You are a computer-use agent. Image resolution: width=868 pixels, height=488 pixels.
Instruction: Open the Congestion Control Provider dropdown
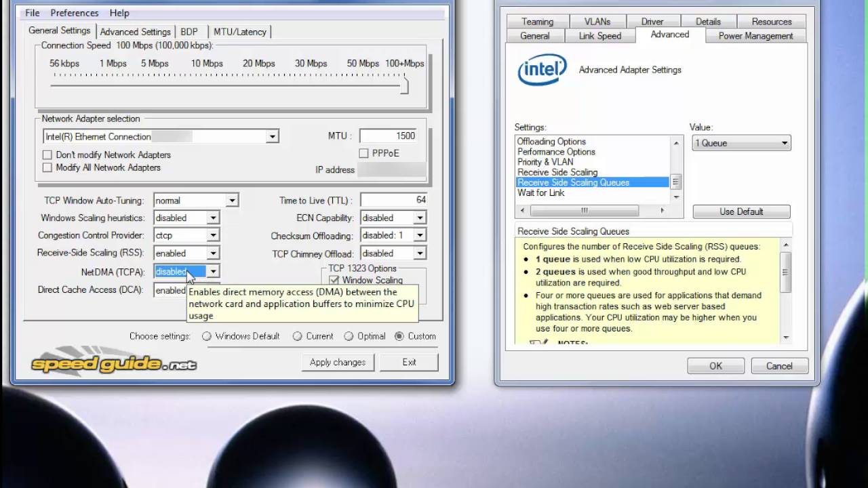click(x=213, y=236)
